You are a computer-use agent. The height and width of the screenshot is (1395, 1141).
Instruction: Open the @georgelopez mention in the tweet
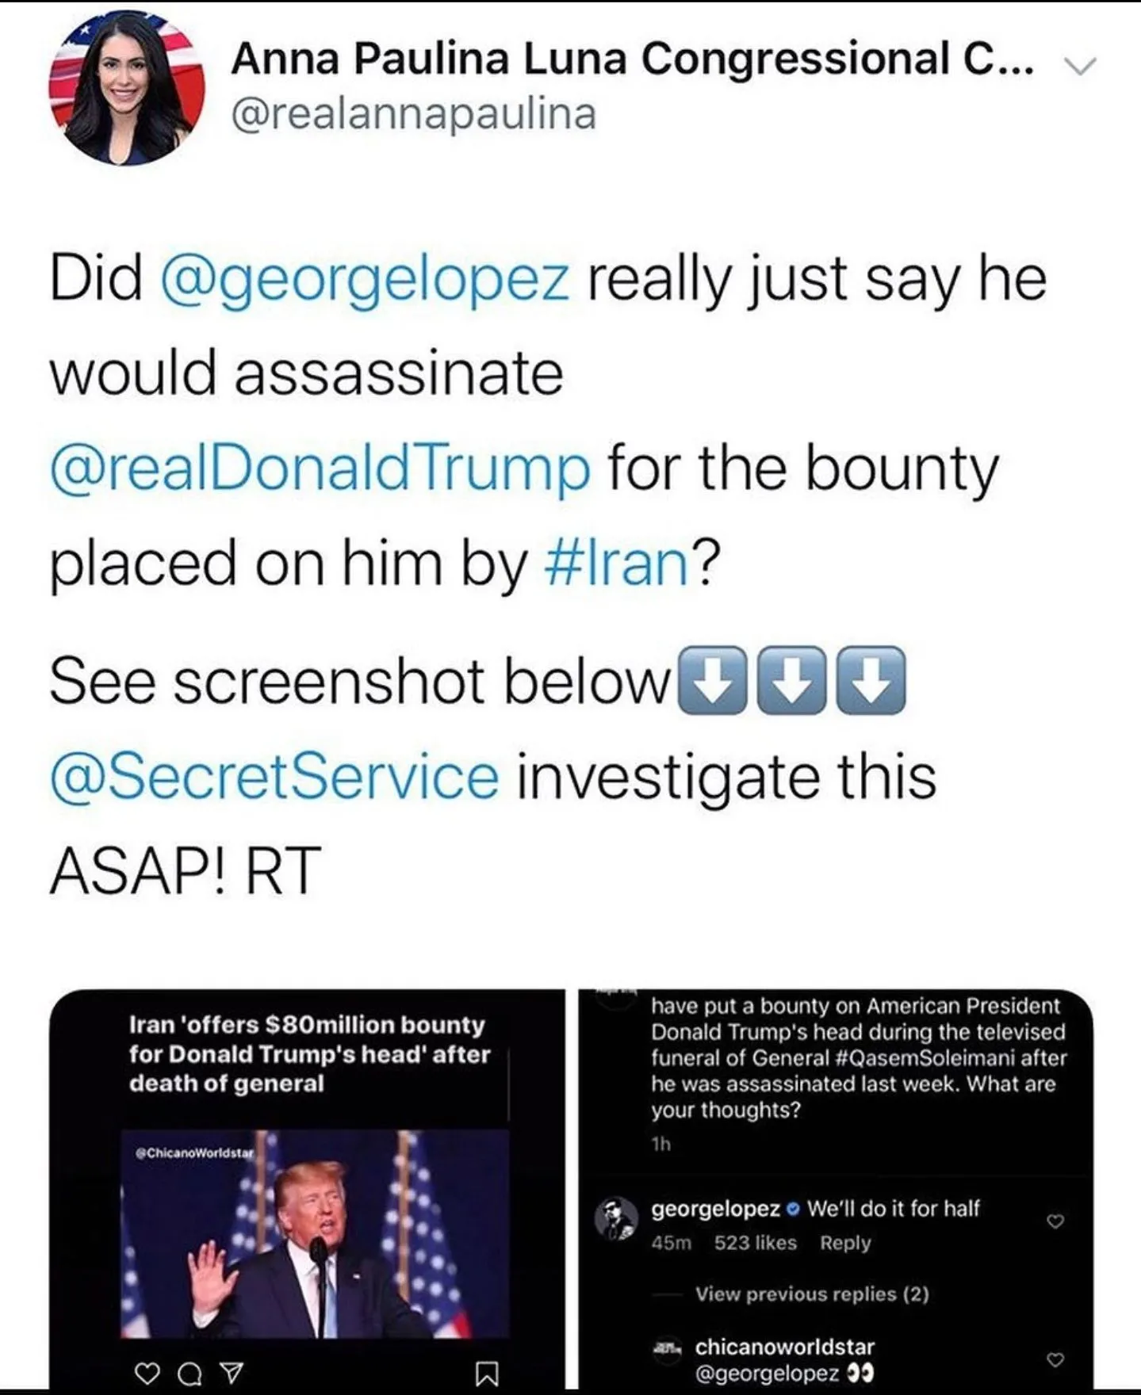click(x=365, y=279)
